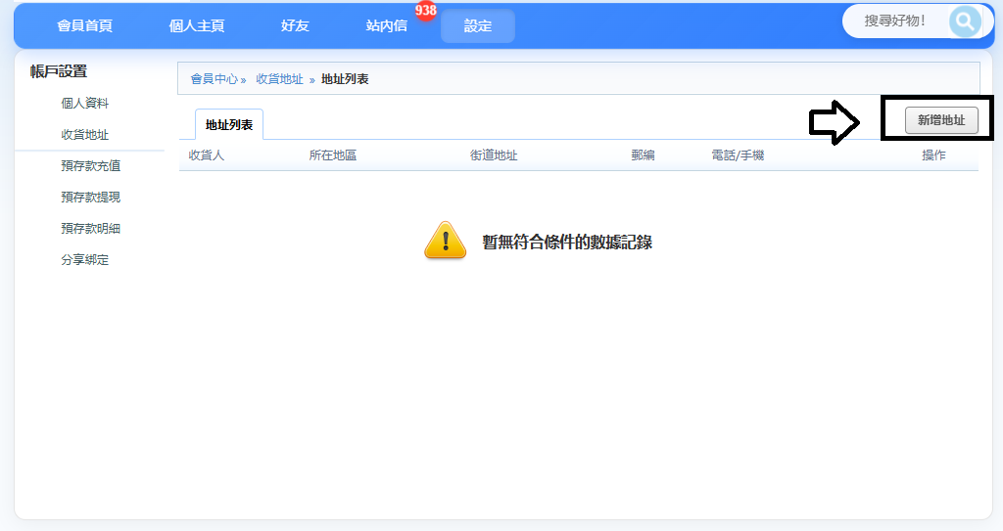Click the red 938 notification badge
Screen dimensions: 1003x531
(425, 11)
